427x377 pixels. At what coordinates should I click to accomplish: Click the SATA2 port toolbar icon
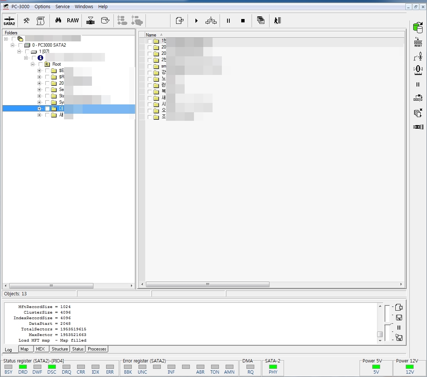coord(9,21)
